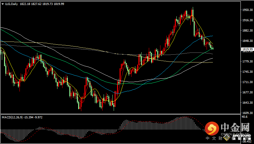Click the MACD scale value -38.452

click(247, 142)
